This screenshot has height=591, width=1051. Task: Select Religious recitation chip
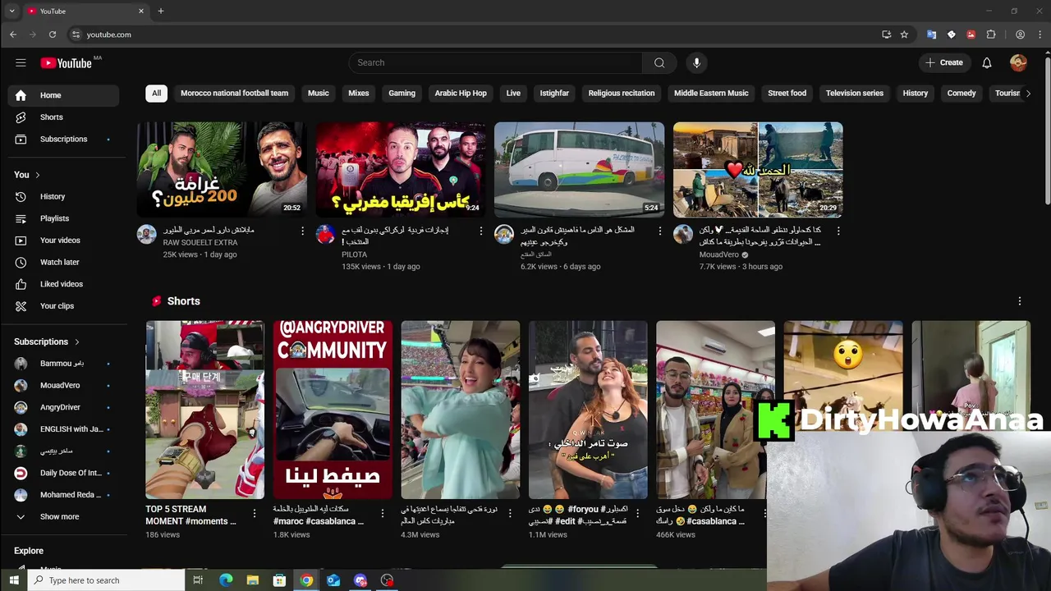[622, 94]
